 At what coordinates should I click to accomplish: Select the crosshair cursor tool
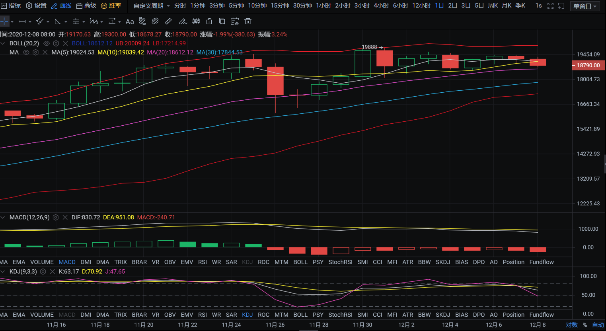click(4, 21)
